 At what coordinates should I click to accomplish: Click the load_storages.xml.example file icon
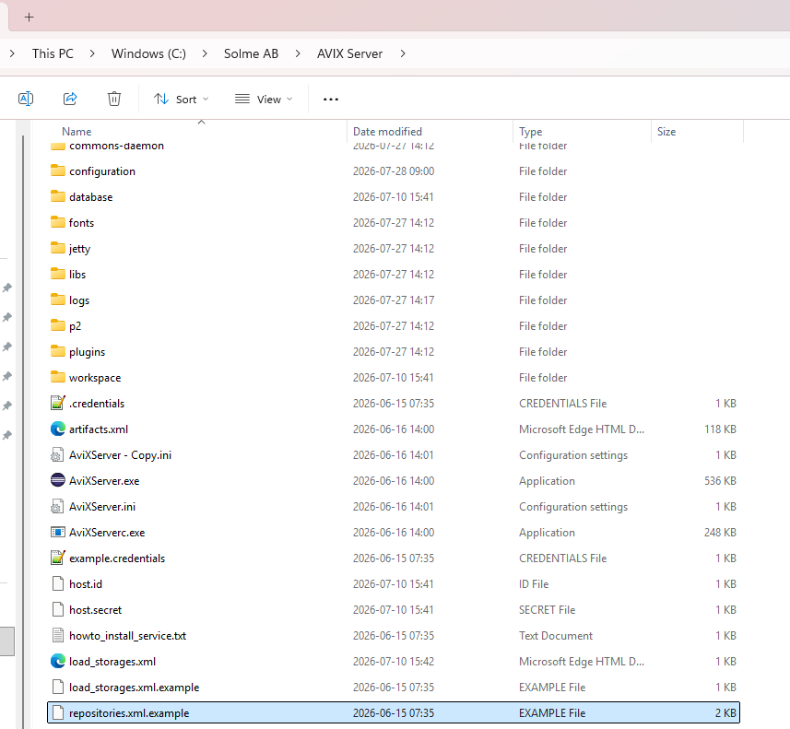tap(58, 687)
